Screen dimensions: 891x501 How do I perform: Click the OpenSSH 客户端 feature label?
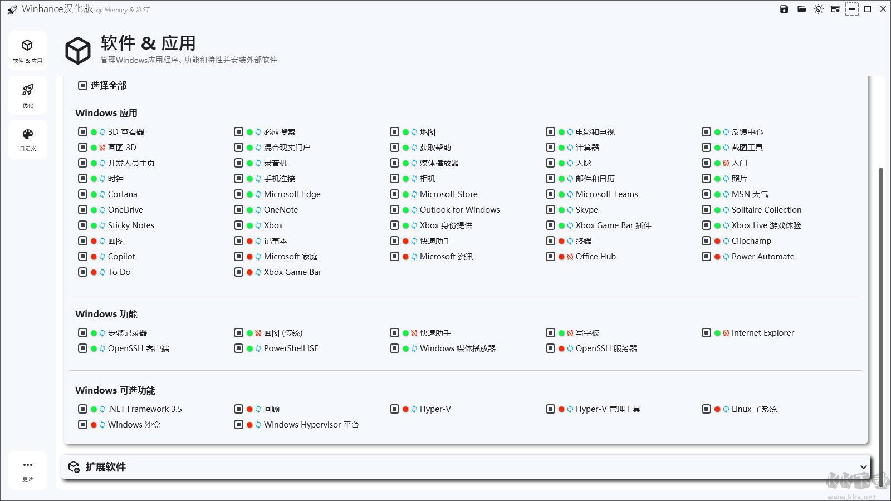[139, 348]
